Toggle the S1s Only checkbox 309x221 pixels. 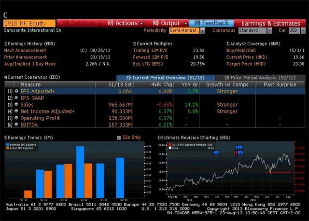click(119, 138)
